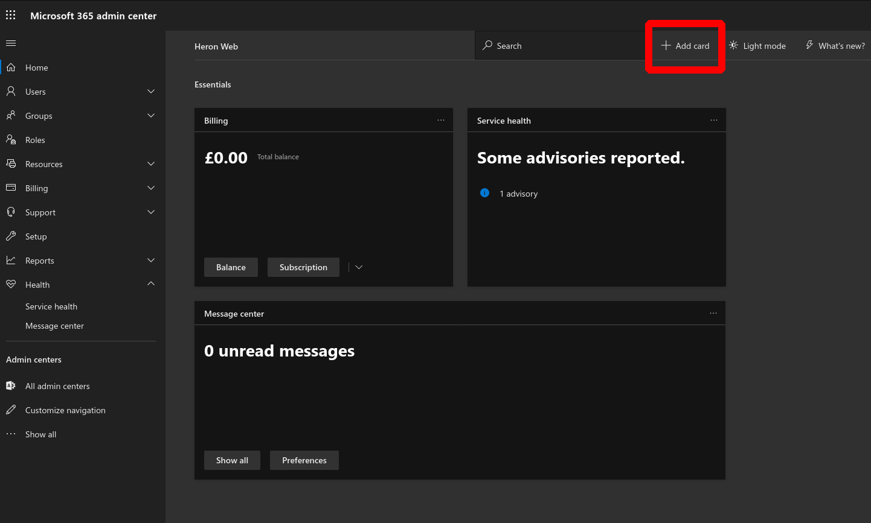Expand the Users section chevron

[x=151, y=91]
